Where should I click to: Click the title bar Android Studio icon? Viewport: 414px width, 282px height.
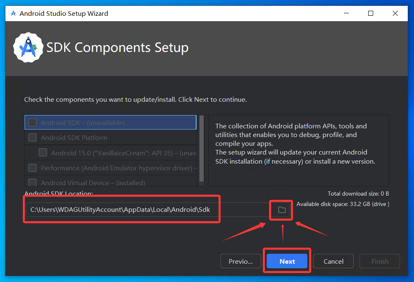point(13,13)
